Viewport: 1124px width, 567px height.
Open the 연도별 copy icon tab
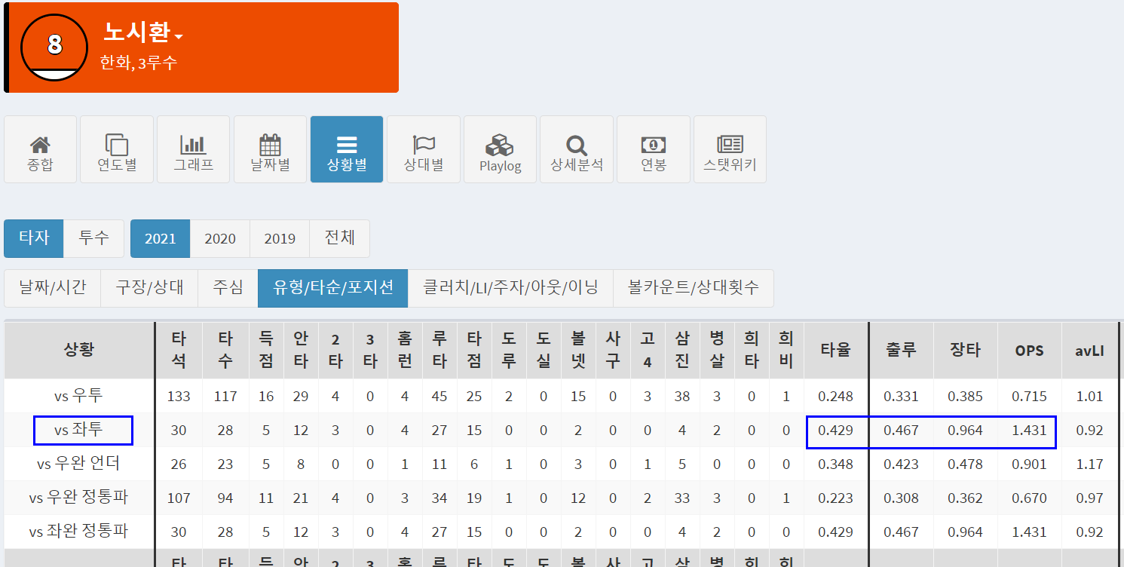(x=117, y=149)
